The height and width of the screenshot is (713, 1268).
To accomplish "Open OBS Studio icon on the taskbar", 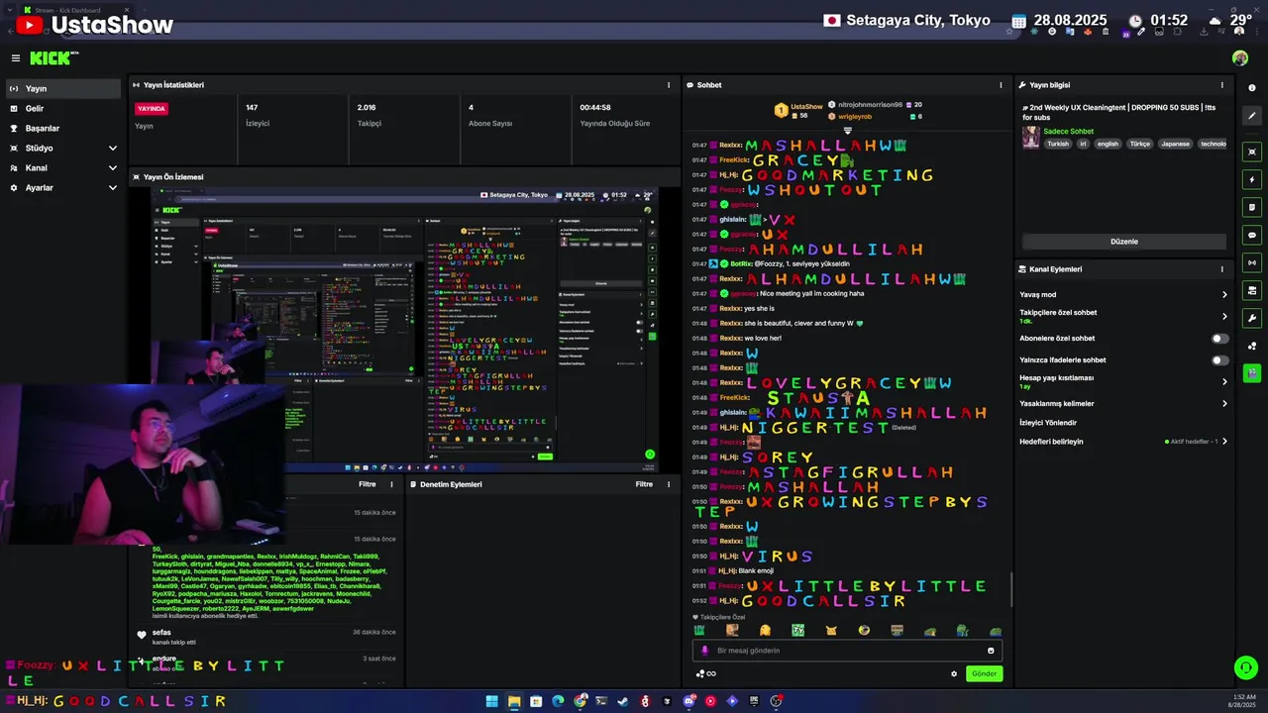I will coord(776,701).
